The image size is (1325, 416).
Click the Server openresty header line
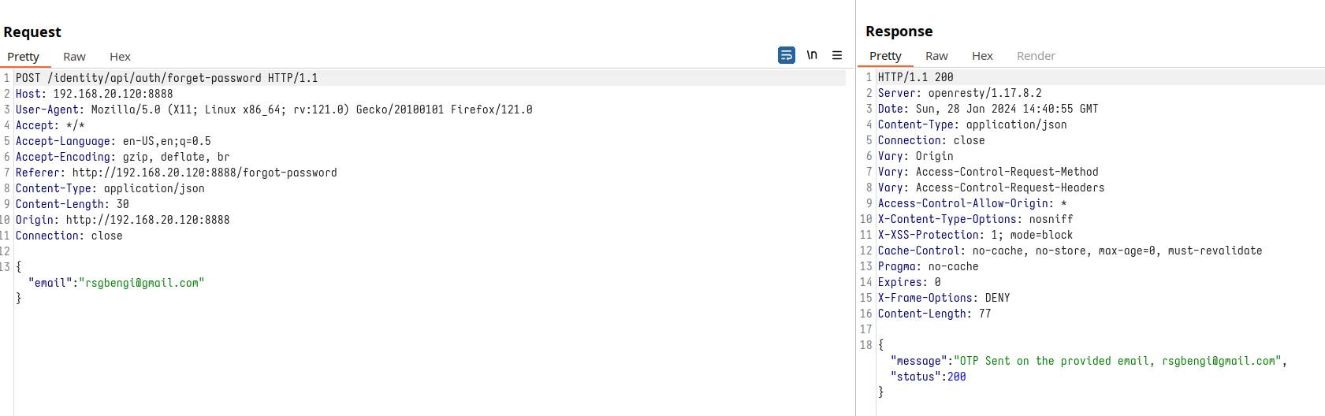(959, 93)
